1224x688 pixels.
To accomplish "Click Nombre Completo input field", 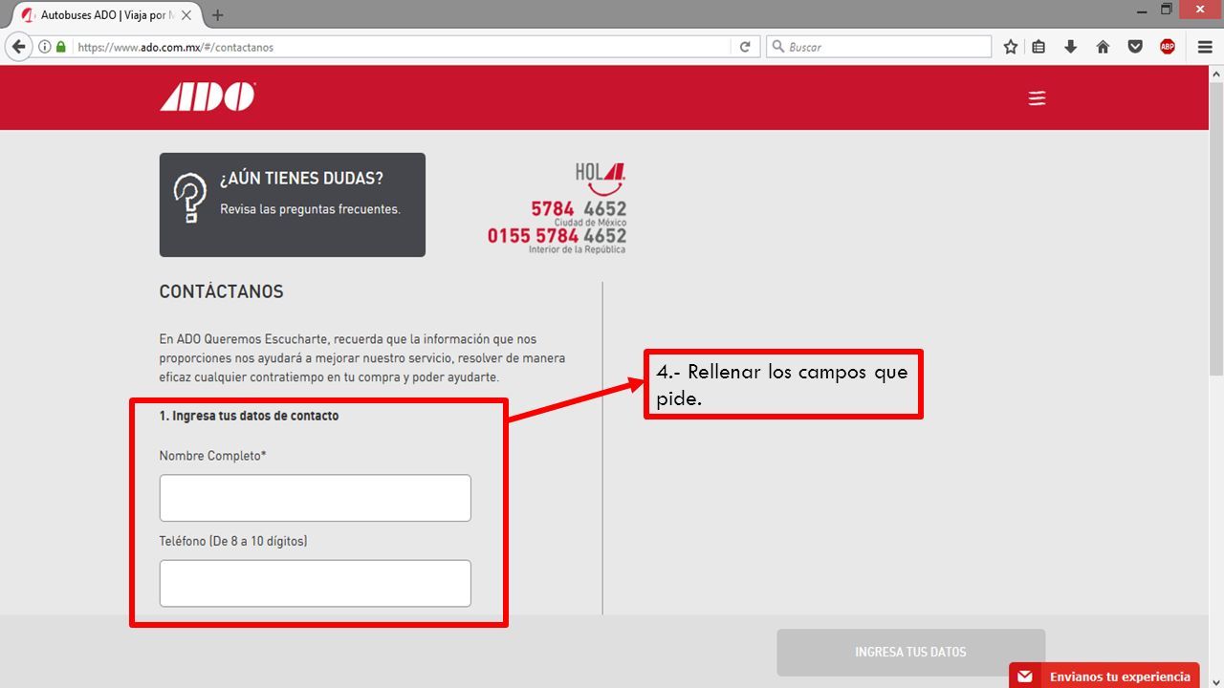I will tap(315, 498).
